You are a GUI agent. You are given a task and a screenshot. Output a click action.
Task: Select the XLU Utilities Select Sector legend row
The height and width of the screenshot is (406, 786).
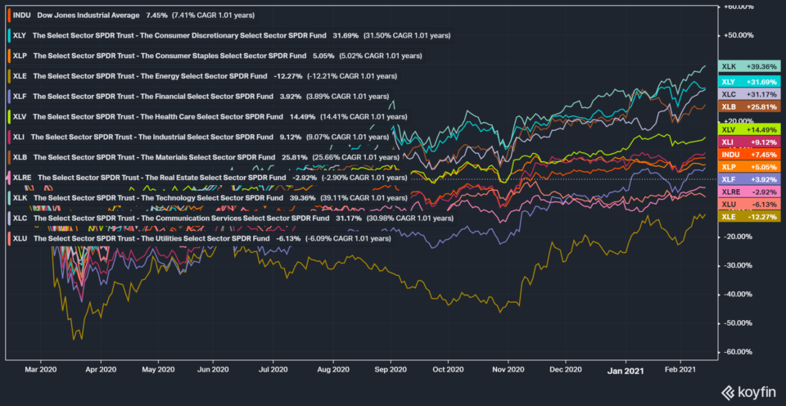click(201, 239)
